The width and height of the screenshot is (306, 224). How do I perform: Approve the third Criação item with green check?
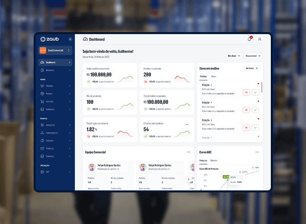pyautogui.click(x=256, y=128)
